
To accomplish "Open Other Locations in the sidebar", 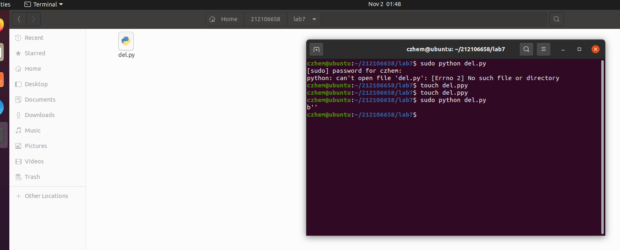I will tap(48, 196).
